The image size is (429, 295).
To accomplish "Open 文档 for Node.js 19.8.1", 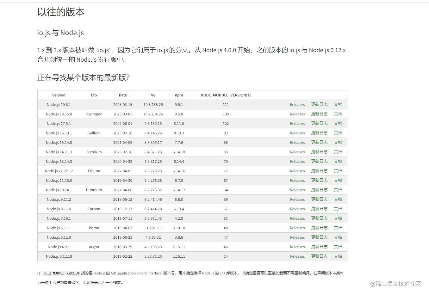I will (338, 105).
